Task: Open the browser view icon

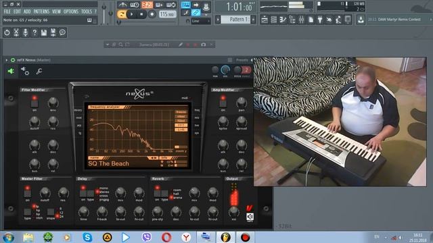Action: (292, 20)
